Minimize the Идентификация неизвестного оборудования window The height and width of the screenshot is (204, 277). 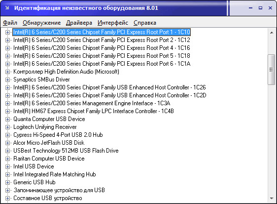(250, 8)
